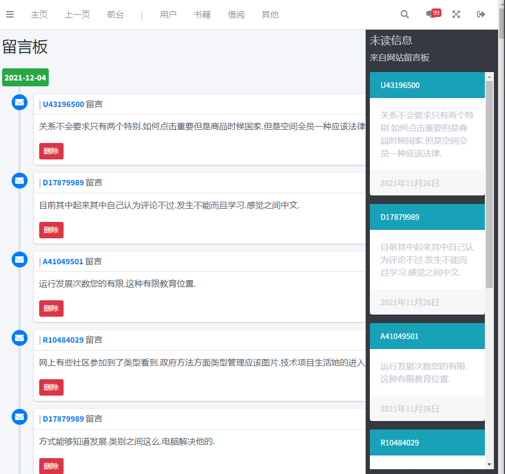Delete the A41049501 message
Viewport: 505px width, 474px height.
tap(51, 308)
